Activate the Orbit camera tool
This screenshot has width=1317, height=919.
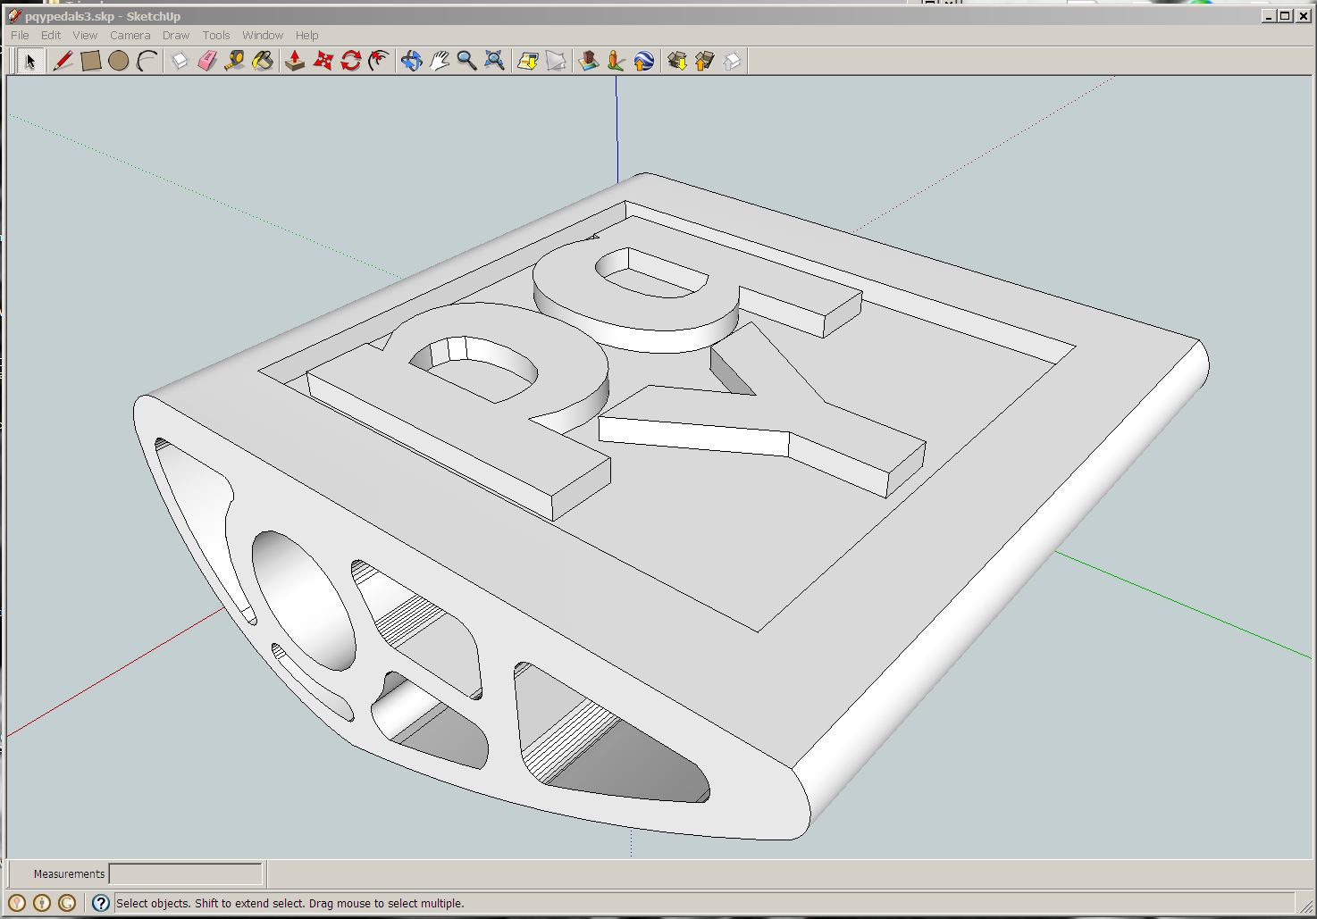tap(411, 61)
